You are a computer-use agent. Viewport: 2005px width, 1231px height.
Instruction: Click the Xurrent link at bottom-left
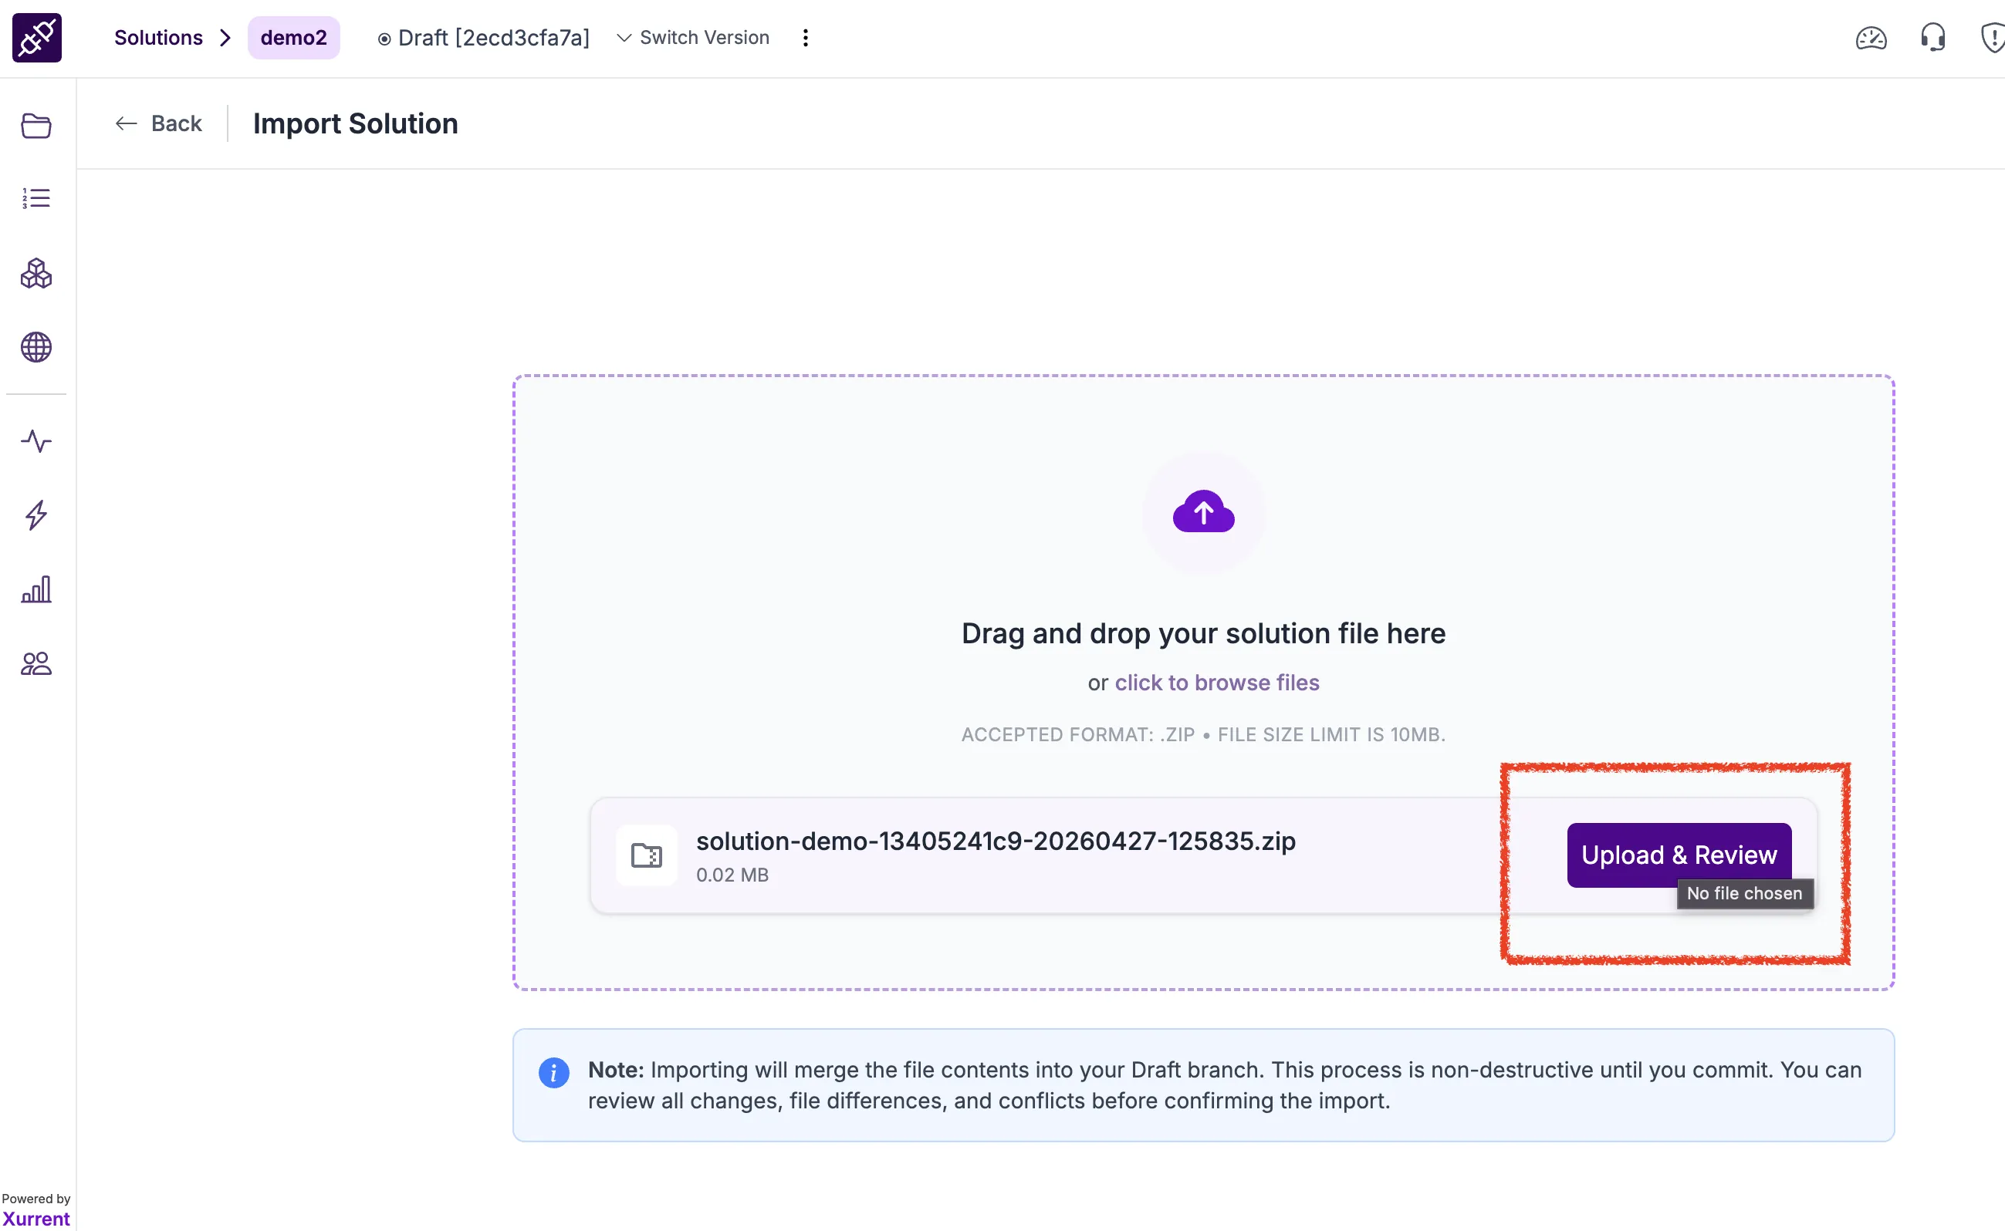pyautogui.click(x=36, y=1219)
